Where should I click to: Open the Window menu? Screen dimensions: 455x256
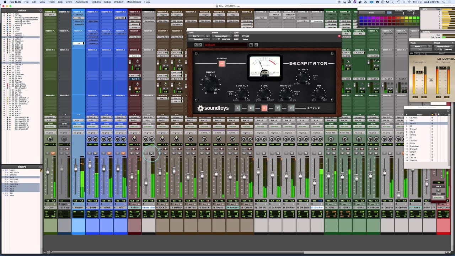tap(119, 2)
